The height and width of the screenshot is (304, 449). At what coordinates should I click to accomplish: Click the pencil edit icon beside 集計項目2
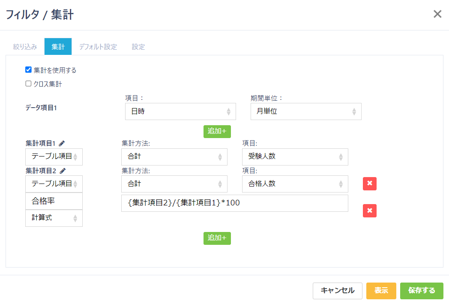[x=63, y=171]
